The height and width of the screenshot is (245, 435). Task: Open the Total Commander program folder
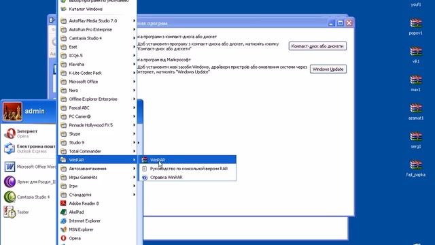98,151
